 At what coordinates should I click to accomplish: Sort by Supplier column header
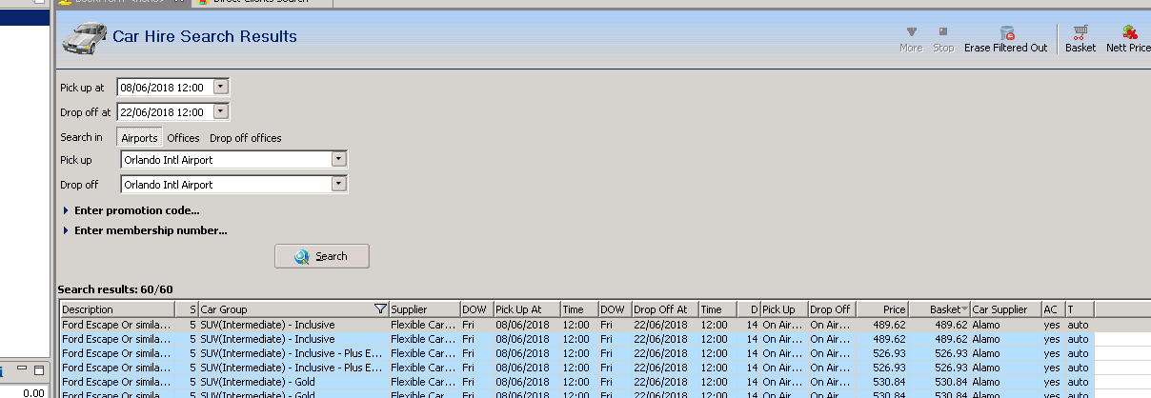(x=424, y=309)
